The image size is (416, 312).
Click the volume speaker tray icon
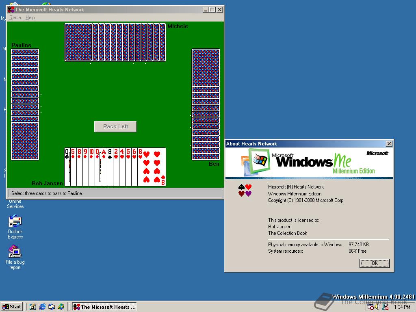[377, 307]
